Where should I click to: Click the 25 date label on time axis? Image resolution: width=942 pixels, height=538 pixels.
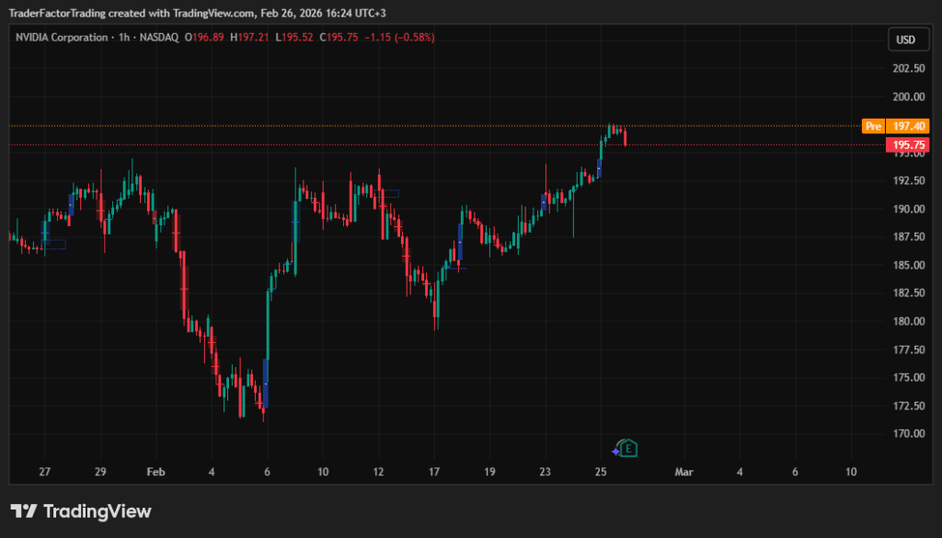[x=601, y=472]
